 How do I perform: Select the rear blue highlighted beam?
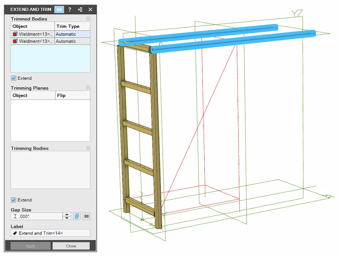coord(198,34)
